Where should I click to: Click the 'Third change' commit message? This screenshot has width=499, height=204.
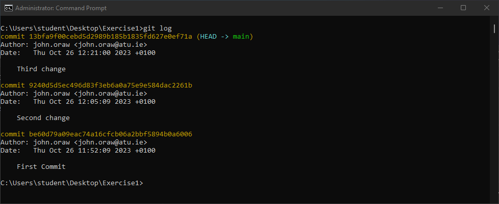[x=41, y=69]
